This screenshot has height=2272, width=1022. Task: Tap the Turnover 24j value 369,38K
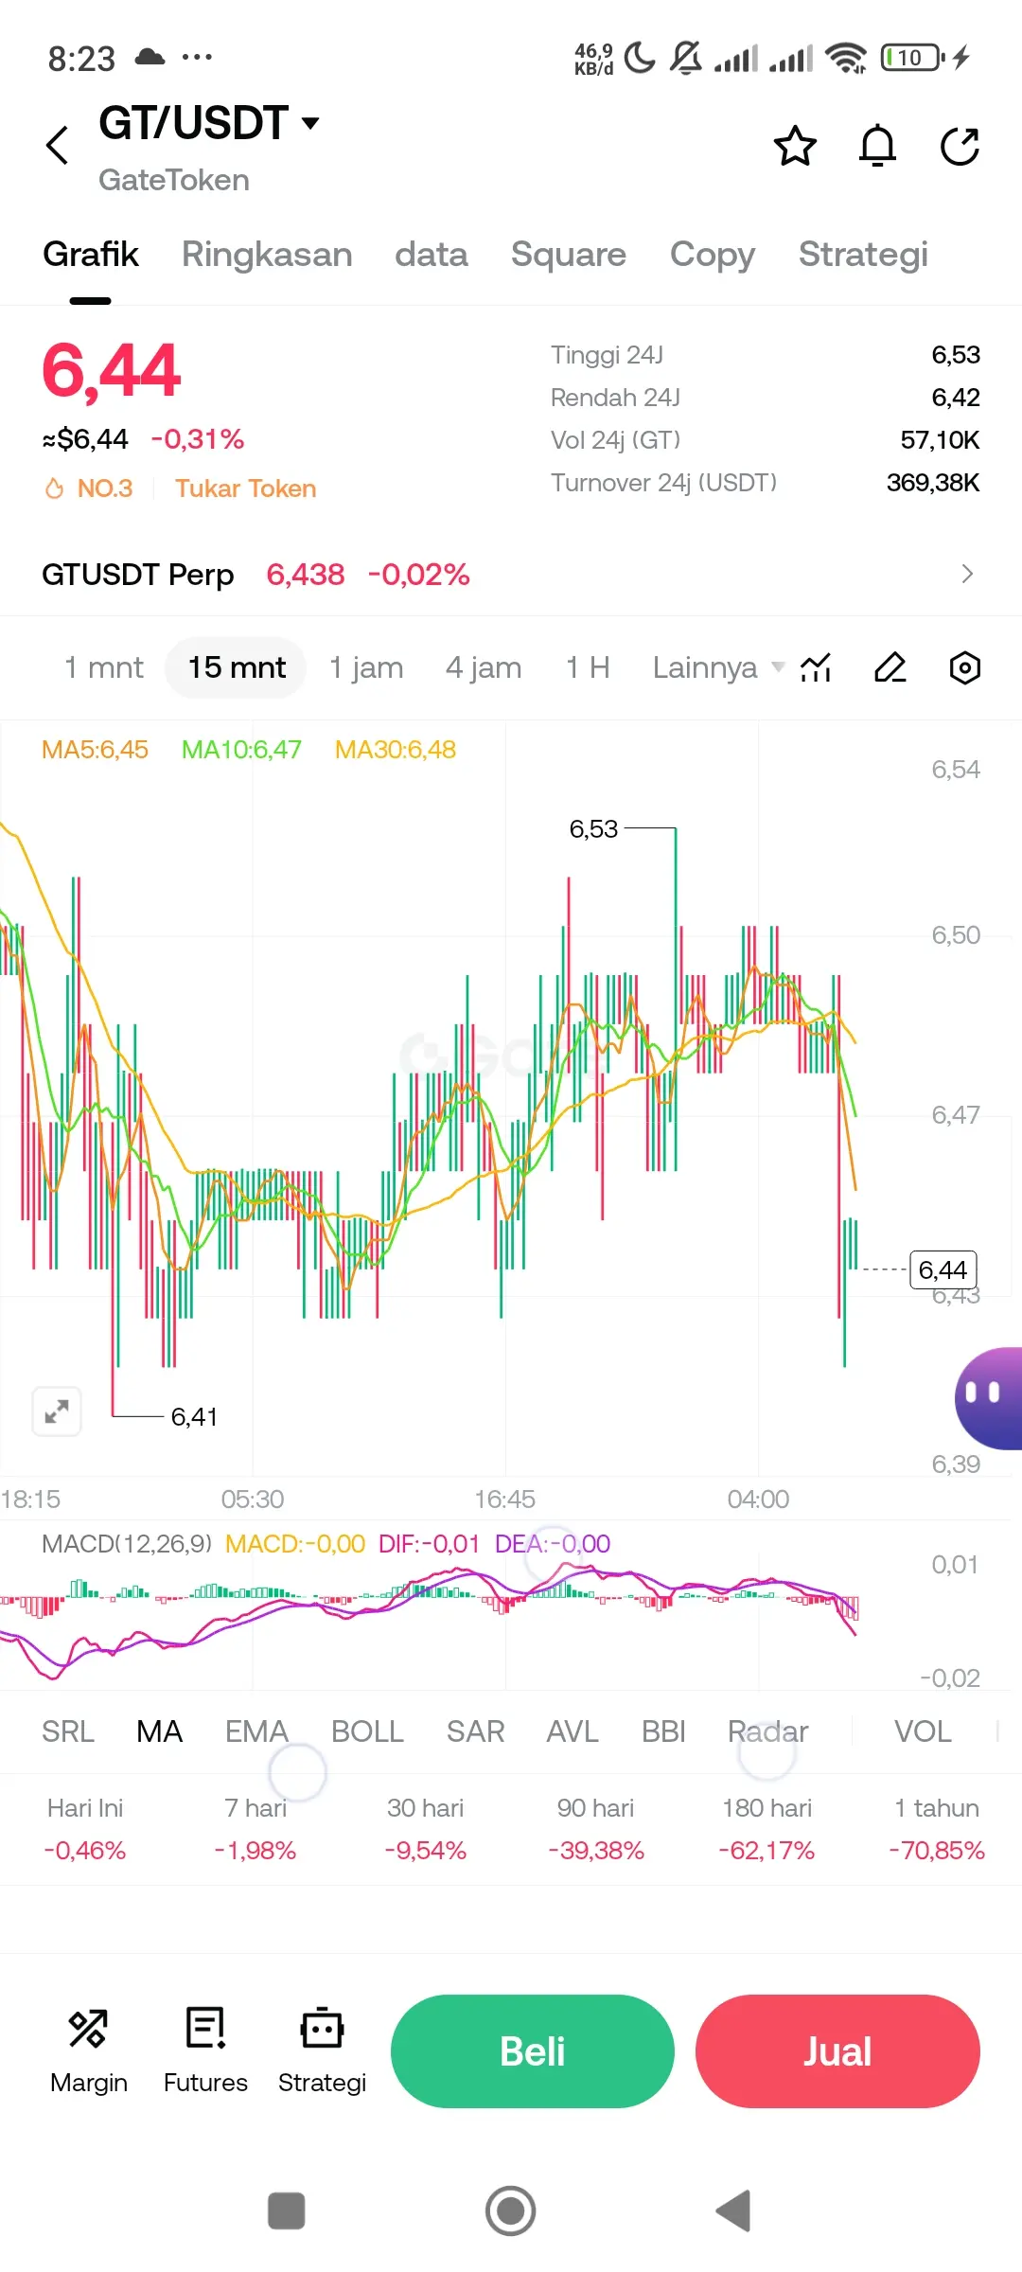(x=933, y=483)
